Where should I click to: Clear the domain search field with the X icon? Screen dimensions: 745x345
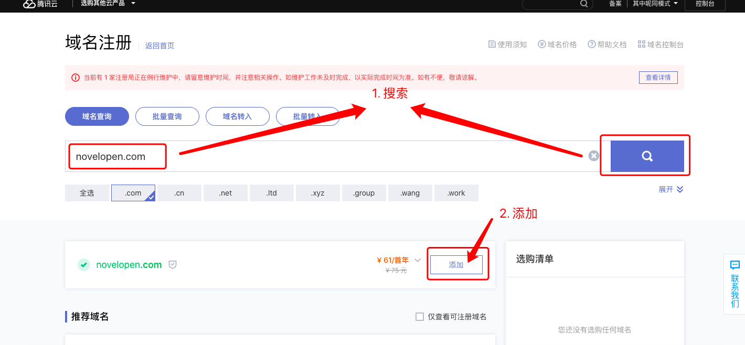[593, 156]
